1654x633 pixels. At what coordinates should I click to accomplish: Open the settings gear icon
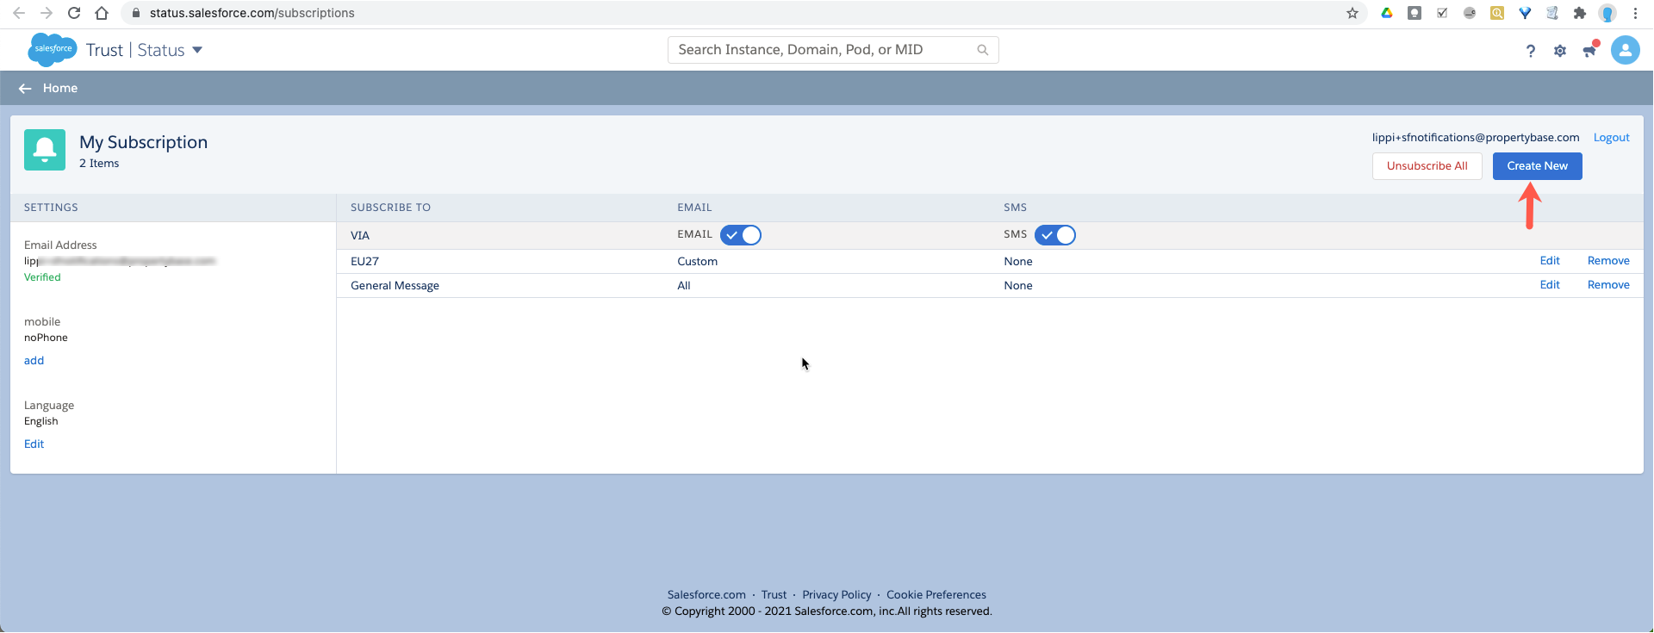1560,51
